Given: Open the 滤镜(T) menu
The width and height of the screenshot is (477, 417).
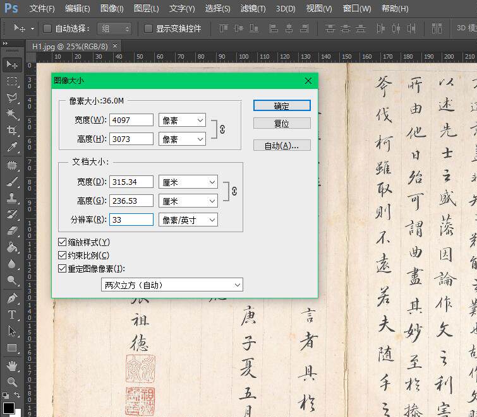Looking at the screenshot, I should [x=253, y=8].
